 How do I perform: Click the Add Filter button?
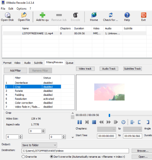pos(16,71)
